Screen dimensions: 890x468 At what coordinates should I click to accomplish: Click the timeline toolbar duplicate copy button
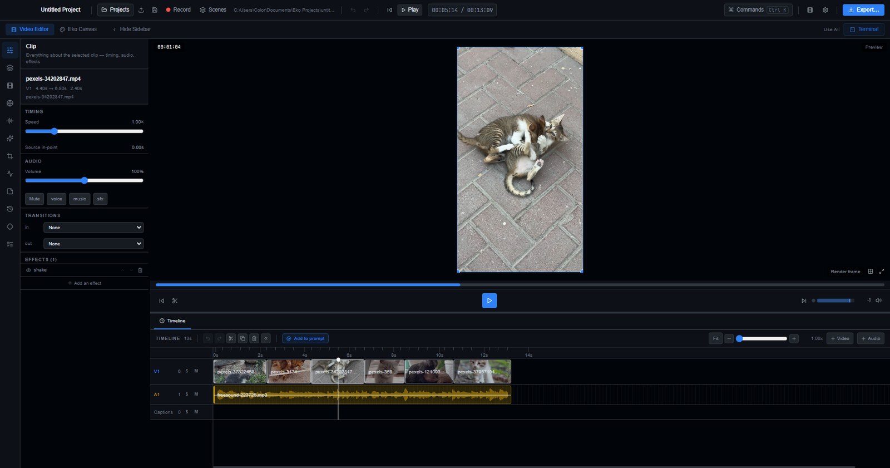click(x=243, y=338)
